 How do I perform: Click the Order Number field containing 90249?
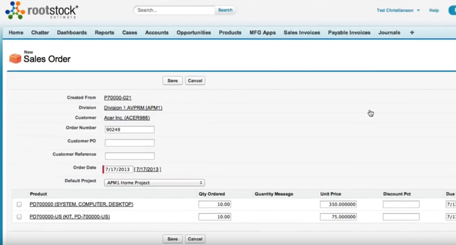[130, 130]
